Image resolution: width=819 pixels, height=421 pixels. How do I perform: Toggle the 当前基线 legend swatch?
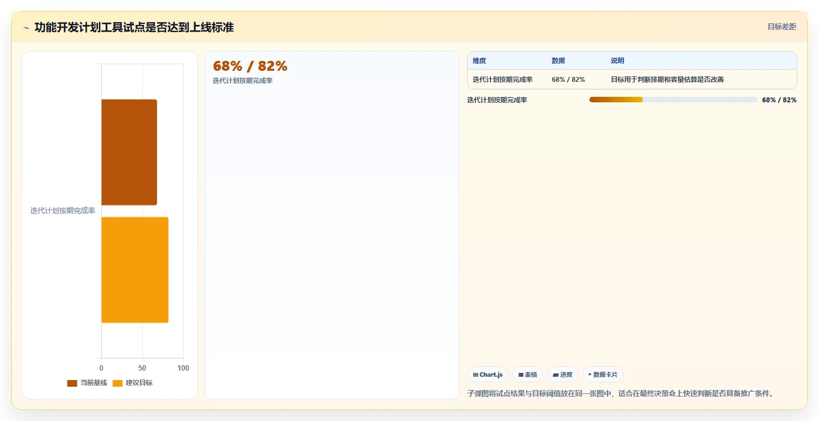pos(72,383)
